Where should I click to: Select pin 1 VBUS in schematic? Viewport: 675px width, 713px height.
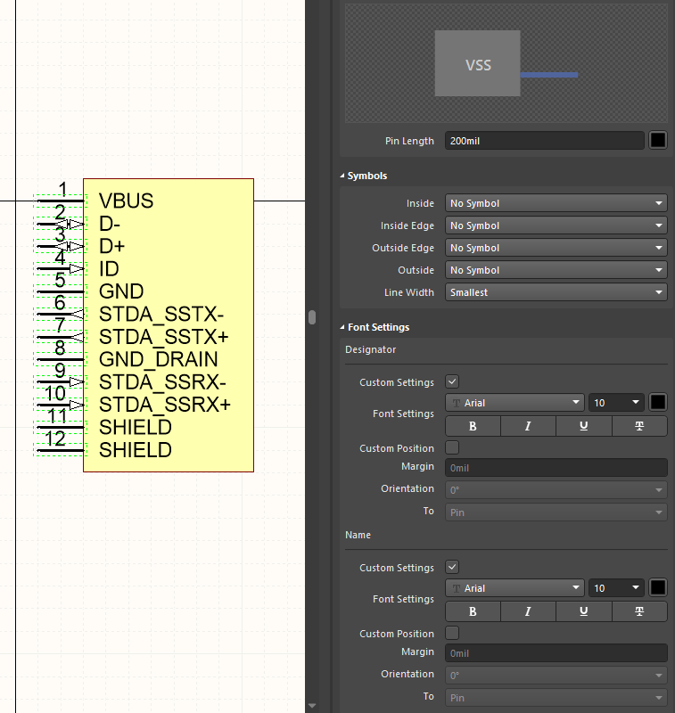point(61,201)
